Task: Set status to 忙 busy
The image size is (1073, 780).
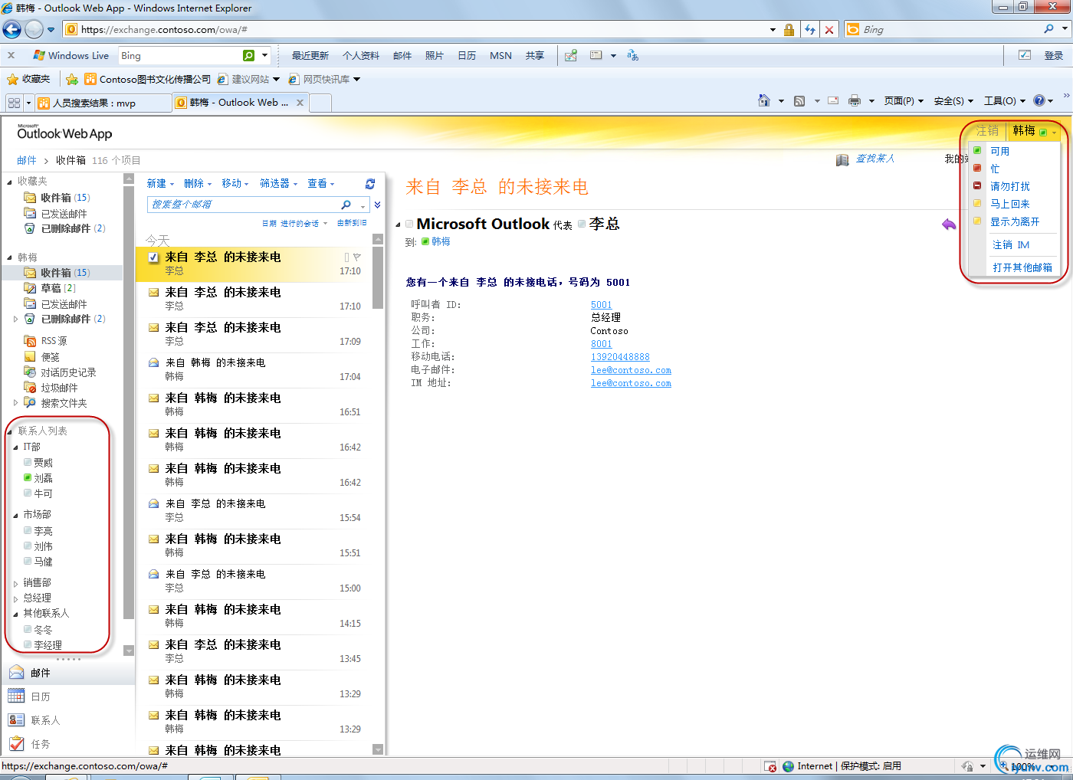Action: (x=994, y=169)
